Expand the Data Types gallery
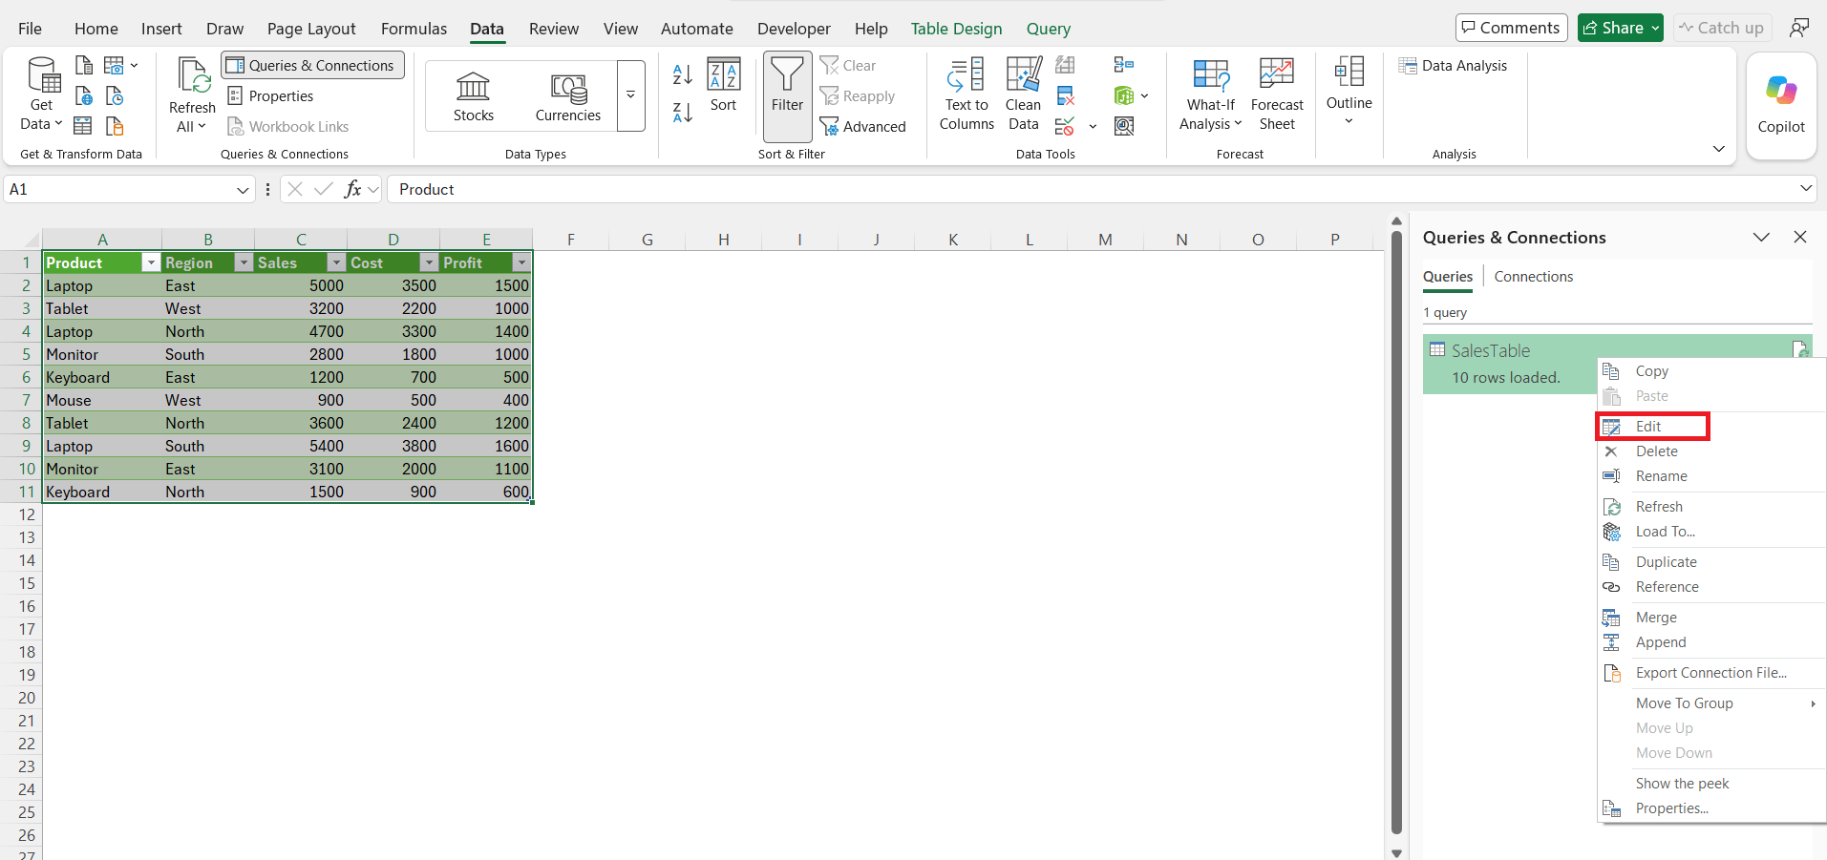 click(630, 95)
